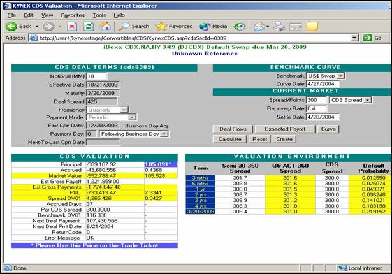The width and height of the screenshot is (392, 274).
Task: Open the Edit menu
Action: 29,15
